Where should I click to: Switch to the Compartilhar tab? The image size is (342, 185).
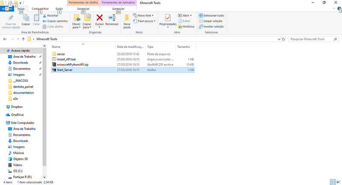click(40, 9)
